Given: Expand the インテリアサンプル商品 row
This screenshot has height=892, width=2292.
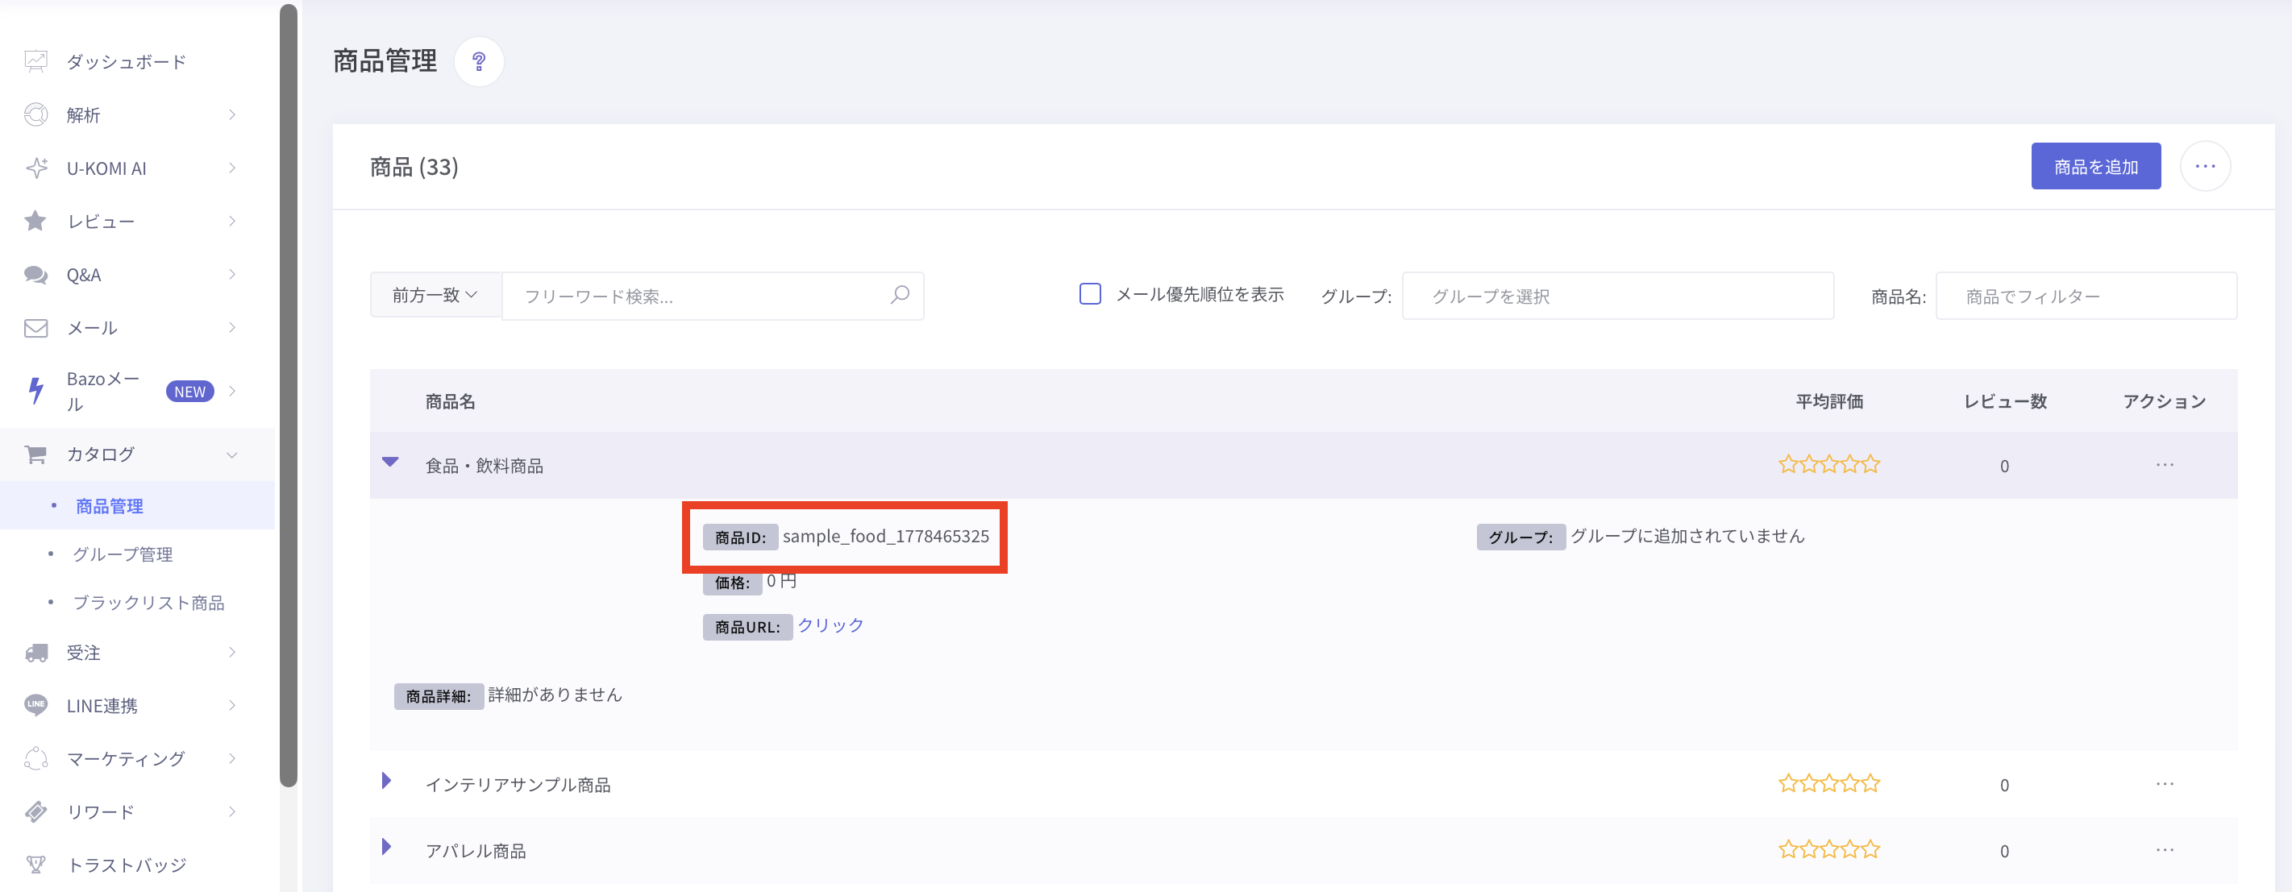Looking at the screenshot, I should click(386, 781).
